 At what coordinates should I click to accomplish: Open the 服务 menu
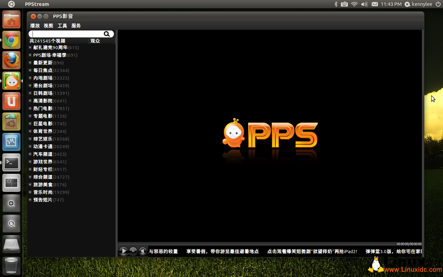tap(76, 26)
